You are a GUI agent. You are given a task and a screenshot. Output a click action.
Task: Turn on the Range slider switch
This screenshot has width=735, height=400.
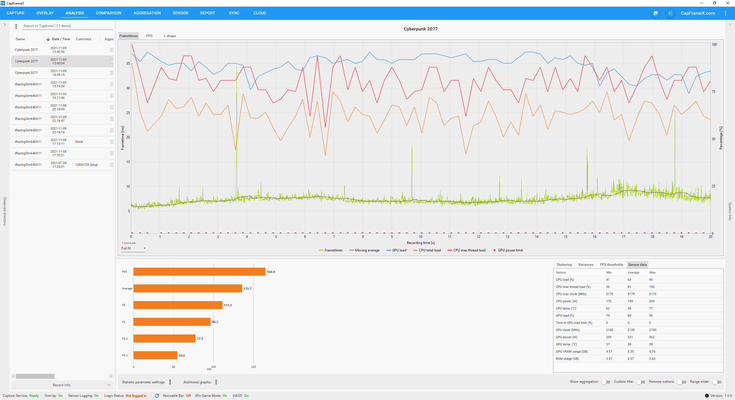point(717,382)
